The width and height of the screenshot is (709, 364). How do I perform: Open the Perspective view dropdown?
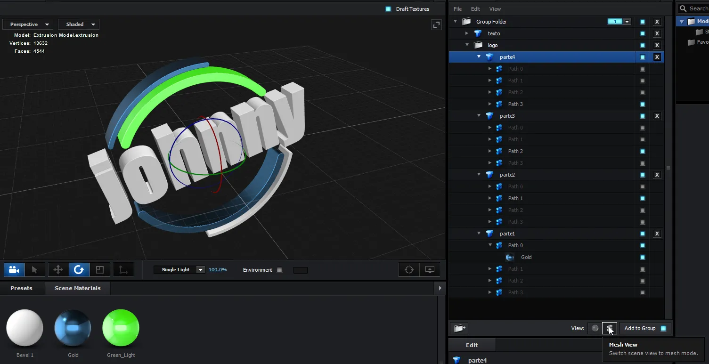tap(28, 24)
